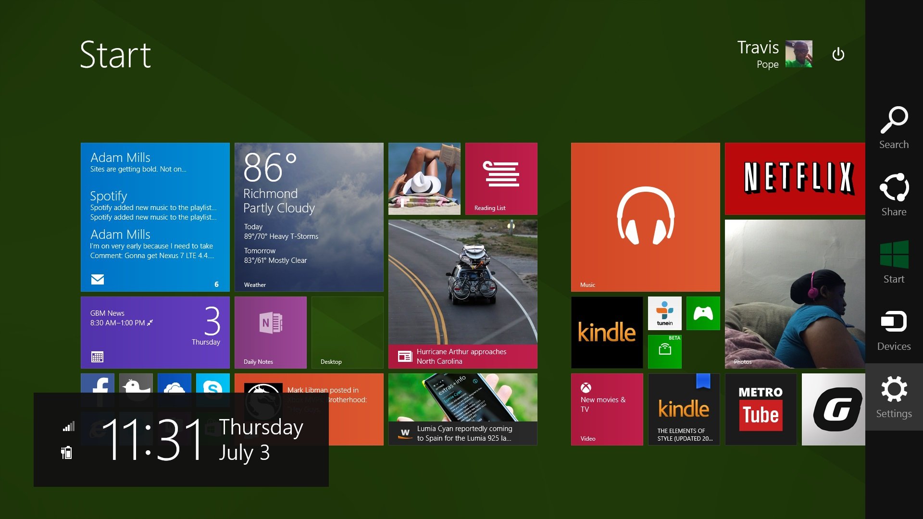
Task: Launch the TuneIn radio tile
Action: [665, 313]
